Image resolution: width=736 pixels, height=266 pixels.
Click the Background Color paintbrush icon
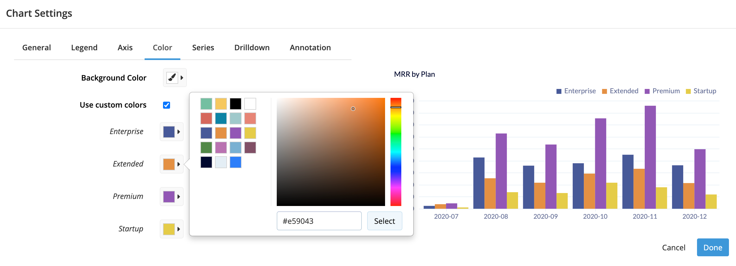(172, 78)
